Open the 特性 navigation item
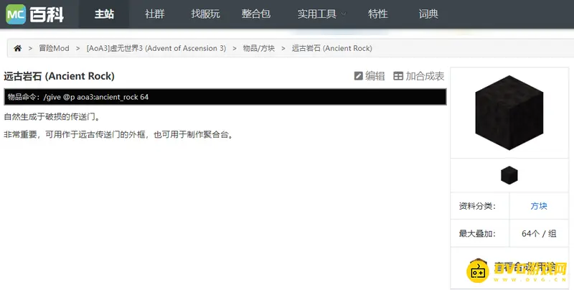This screenshot has width=574, height=290. coord(377,14)
